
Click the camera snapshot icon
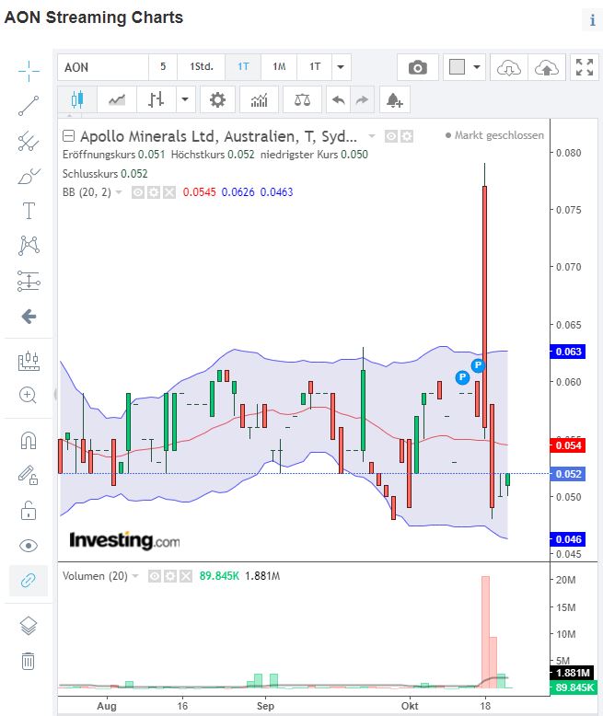[x=418, y=67]
